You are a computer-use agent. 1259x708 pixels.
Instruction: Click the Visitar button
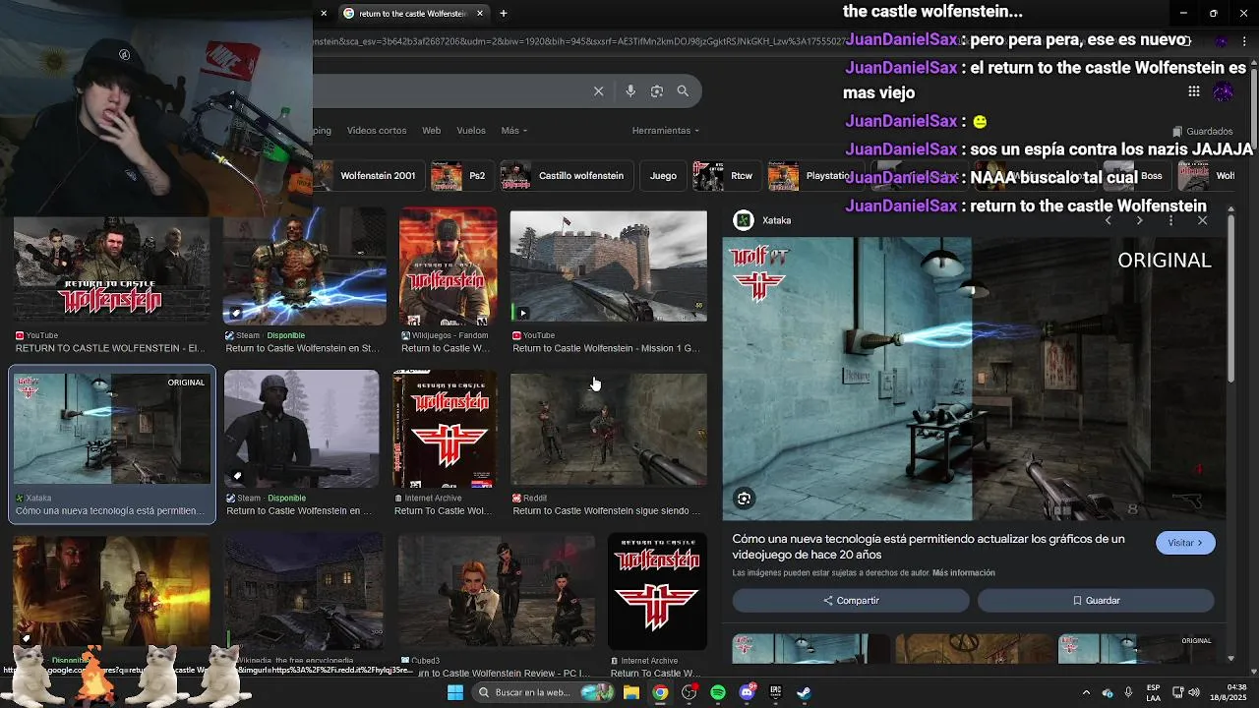point(1185,543)
